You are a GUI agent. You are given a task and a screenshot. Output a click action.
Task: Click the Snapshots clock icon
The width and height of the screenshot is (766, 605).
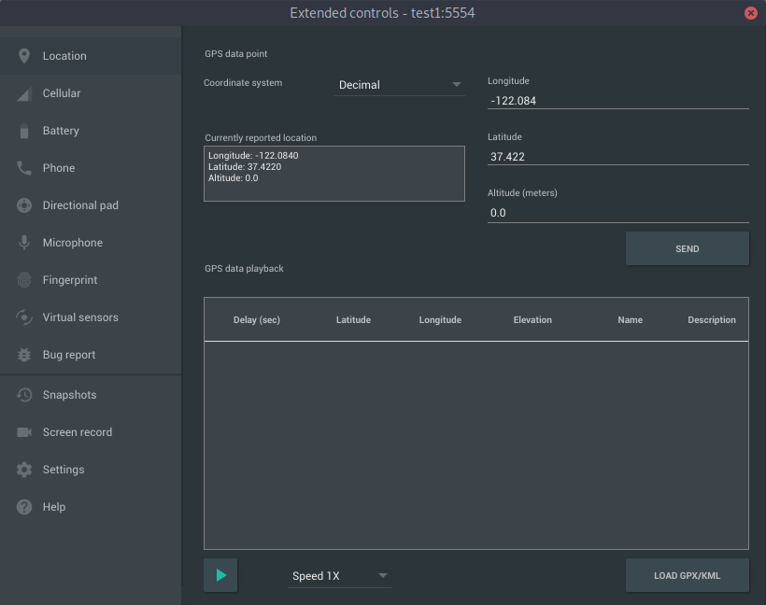tap(24, 395)
